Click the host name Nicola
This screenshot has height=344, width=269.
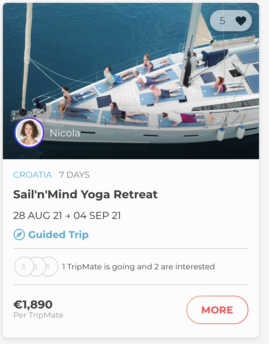tap(65, 133)
